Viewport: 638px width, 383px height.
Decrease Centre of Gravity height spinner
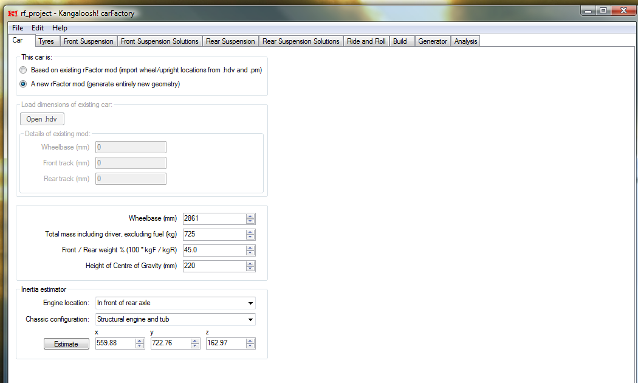pos(250,269)
